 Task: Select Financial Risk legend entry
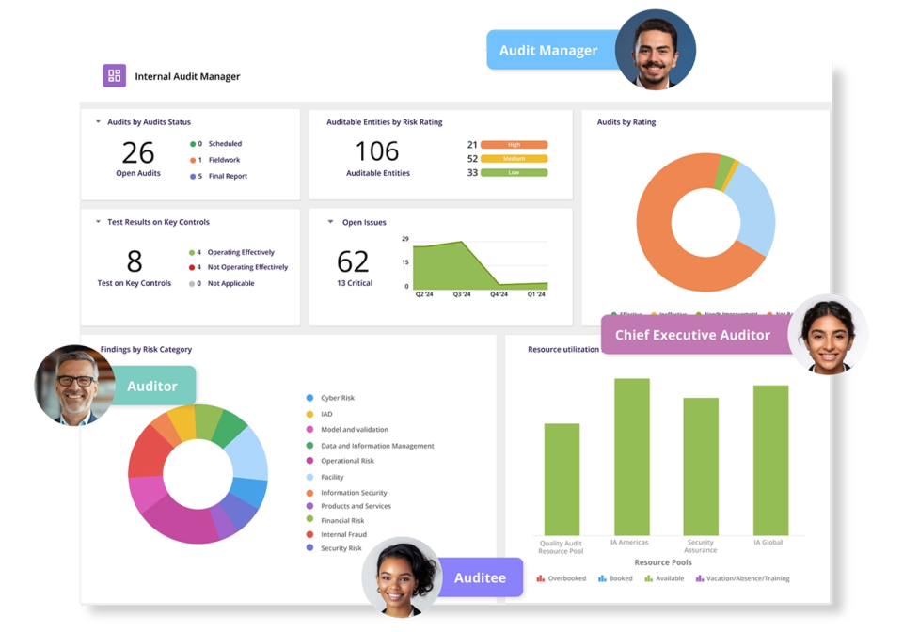tap(335, 520)
